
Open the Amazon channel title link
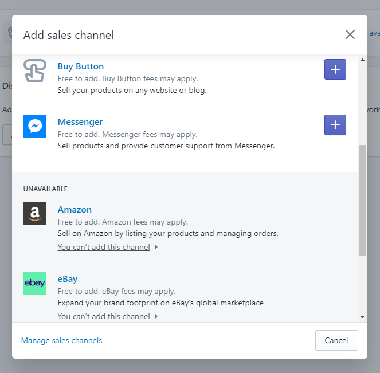(75, 210)
